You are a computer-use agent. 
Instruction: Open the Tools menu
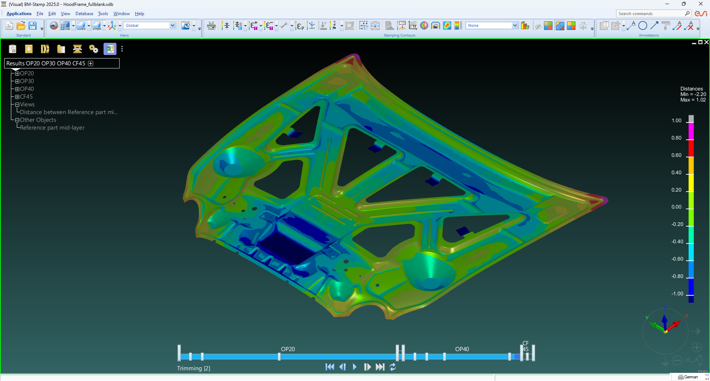[103, 14]
